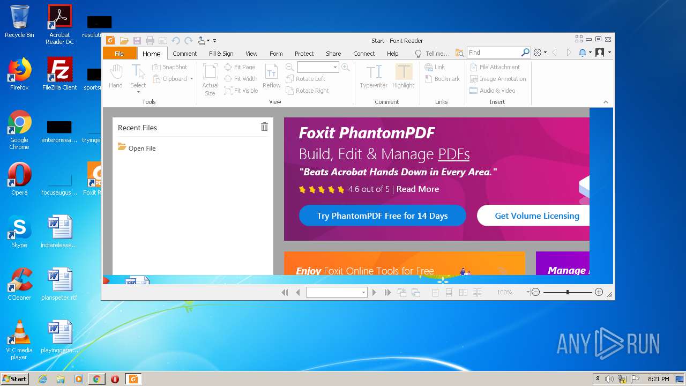Expand the Select tool dropdown arrow
Screen dimensions: 686x386
[138, 92]
